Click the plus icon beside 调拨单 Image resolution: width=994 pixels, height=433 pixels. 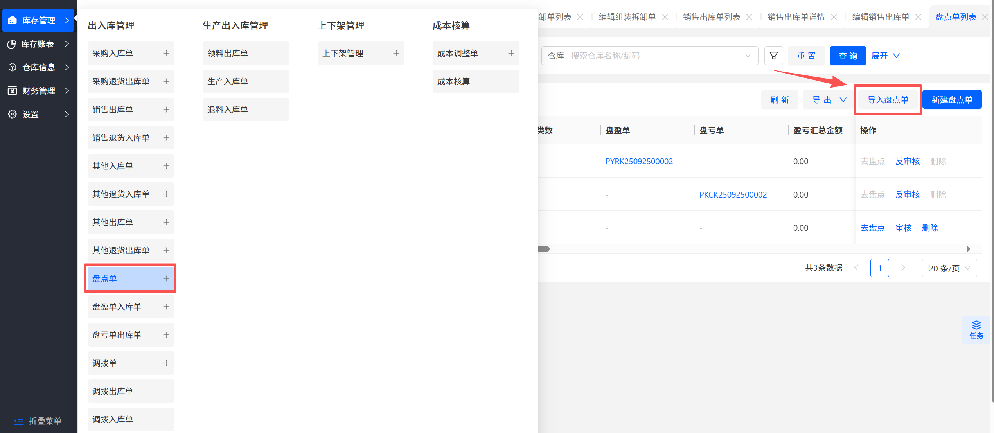[x=166, y=363]
